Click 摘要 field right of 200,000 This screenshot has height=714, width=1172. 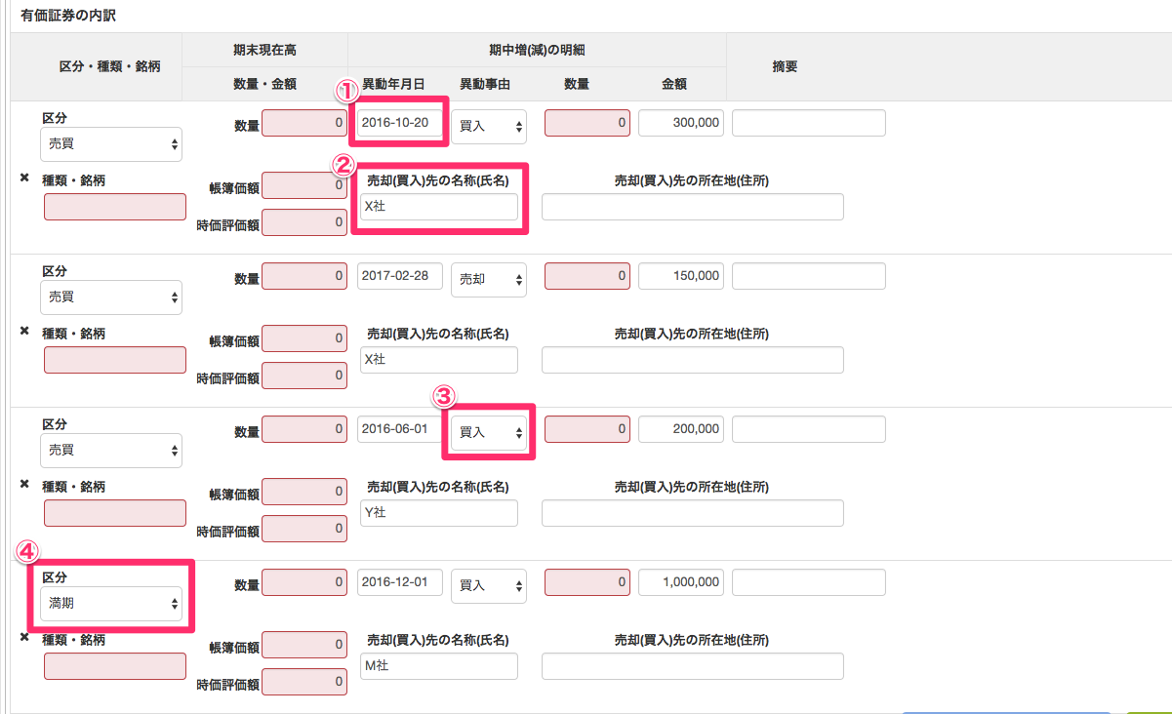click(x=809, y=429)
